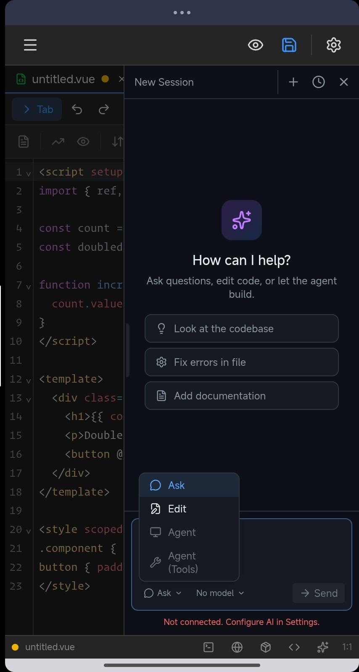Collapse the style block on line 20
This screenshot has width=359, height=672.
click(27, 530)
